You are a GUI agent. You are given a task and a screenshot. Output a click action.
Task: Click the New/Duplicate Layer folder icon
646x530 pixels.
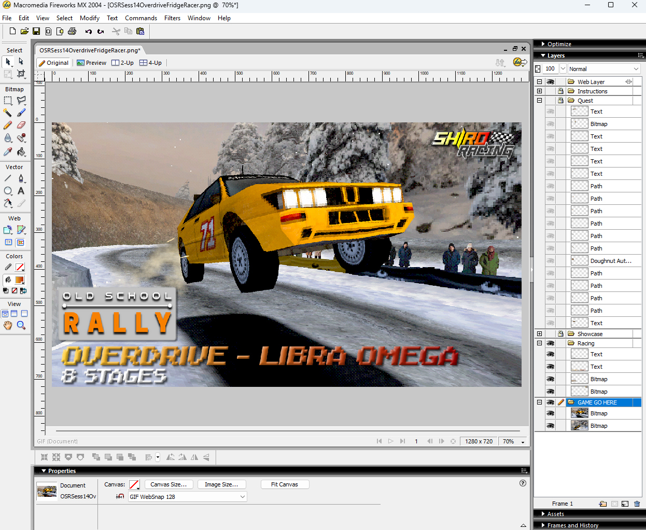(602, 504)
